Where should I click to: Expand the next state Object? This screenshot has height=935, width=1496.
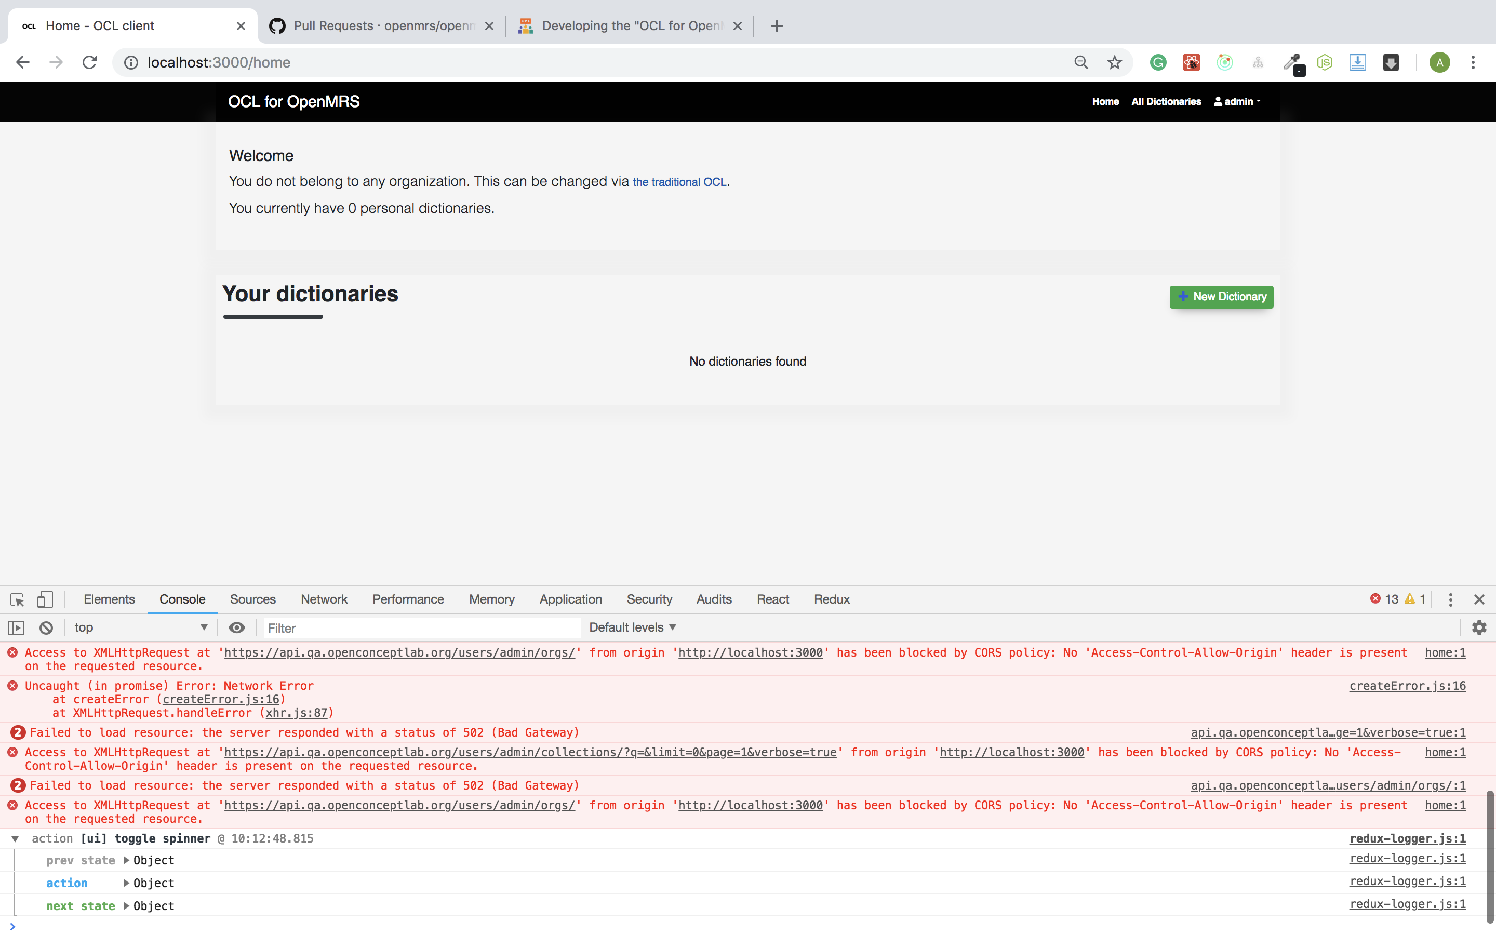tap(126, 906)
